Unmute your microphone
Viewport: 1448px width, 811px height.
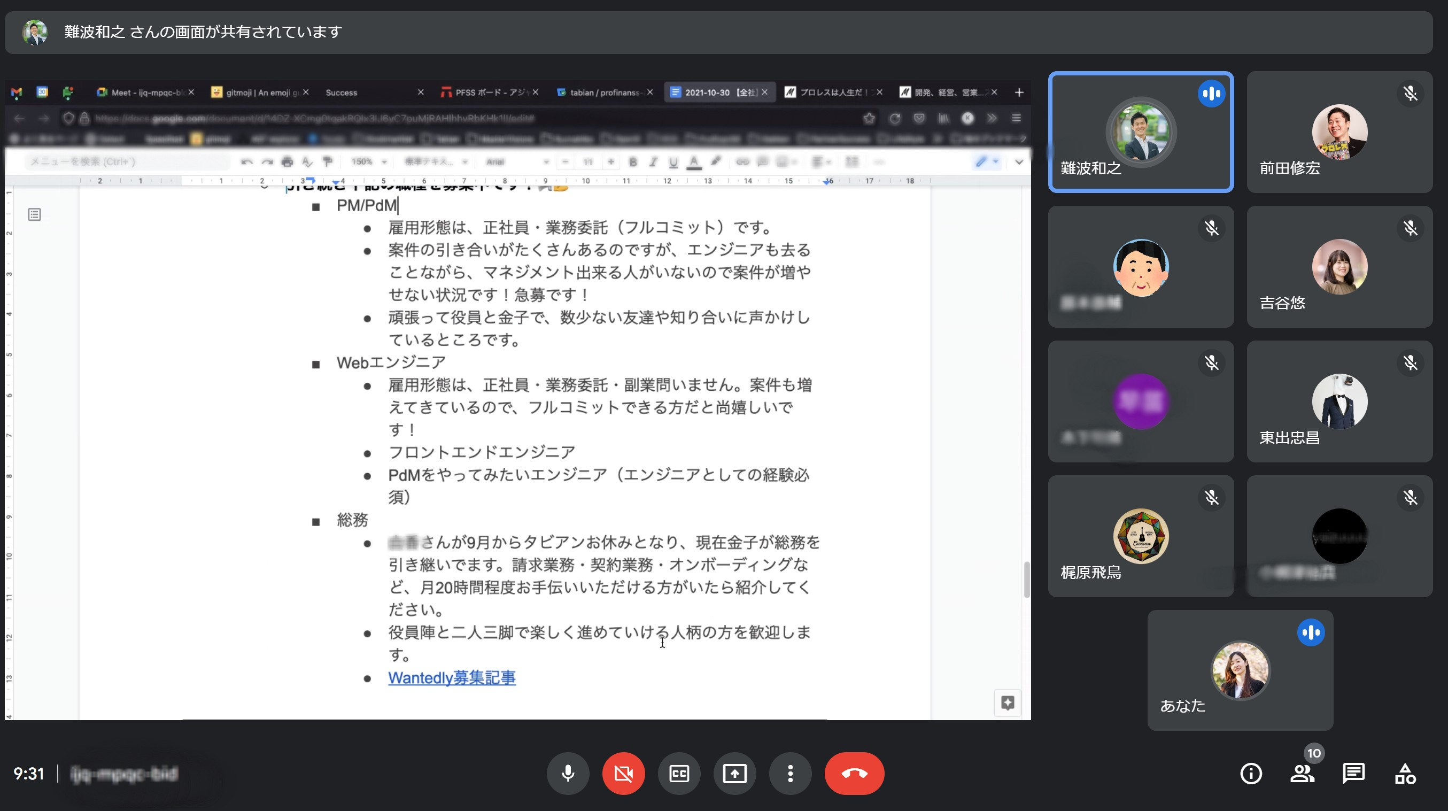pyautogui.click(x=568, y=774)
